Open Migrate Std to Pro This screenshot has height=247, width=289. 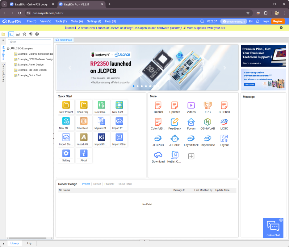(101, 121)
